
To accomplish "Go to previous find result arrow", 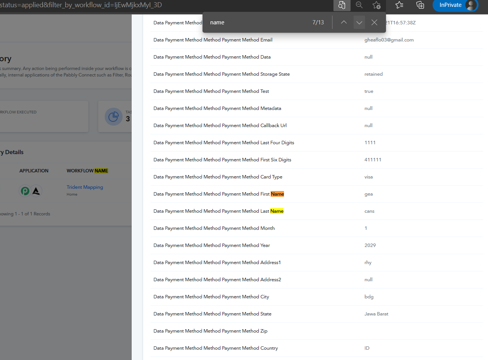I will [344, 22].
